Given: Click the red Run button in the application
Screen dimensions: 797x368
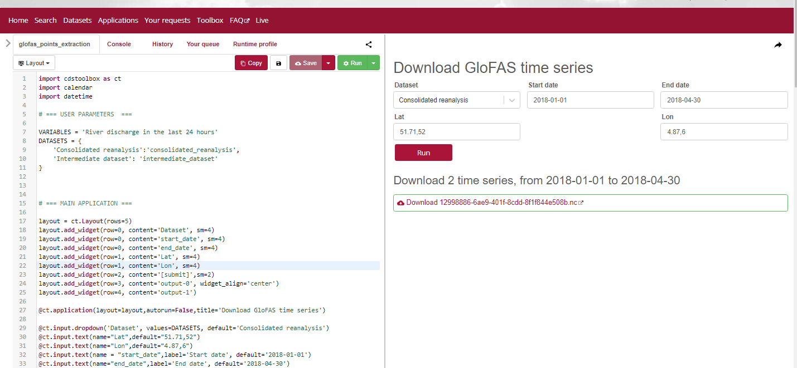Looking at the screenshot, I should point(423,153).
